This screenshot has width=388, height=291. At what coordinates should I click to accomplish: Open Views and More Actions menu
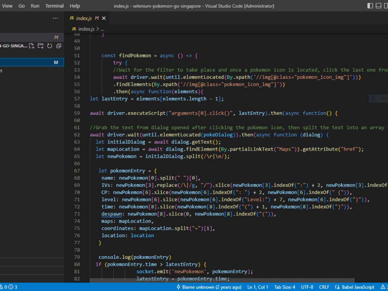click(x=55, y=18)
